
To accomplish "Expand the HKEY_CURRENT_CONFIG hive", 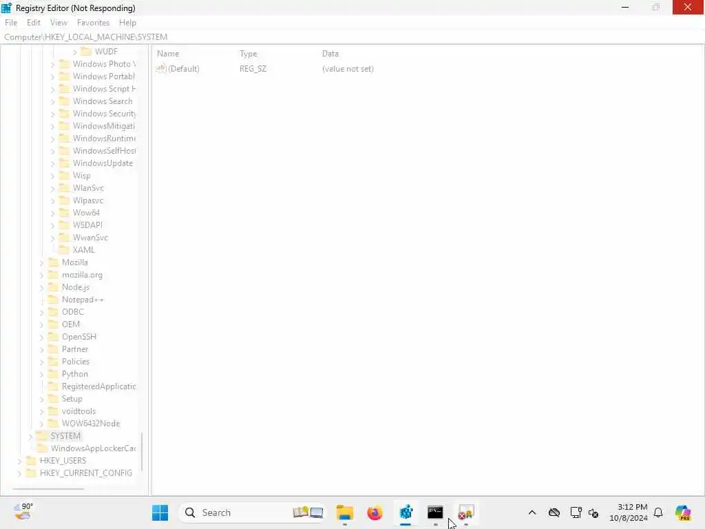I will point(20,473).
